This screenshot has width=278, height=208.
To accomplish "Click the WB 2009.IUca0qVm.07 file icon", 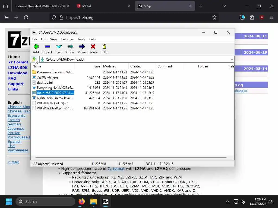I will [34, 108].
